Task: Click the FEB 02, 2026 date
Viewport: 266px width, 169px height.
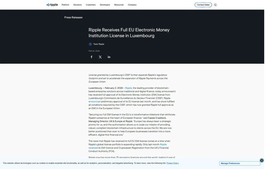Action: tap(94, 51)
